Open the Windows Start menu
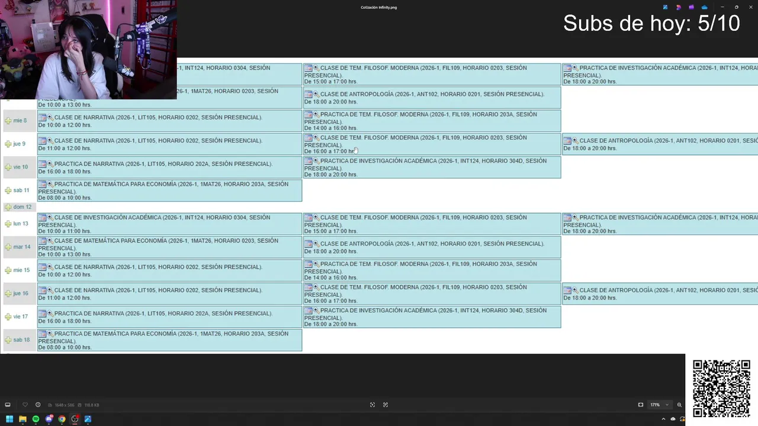 (x=9, y=419)
